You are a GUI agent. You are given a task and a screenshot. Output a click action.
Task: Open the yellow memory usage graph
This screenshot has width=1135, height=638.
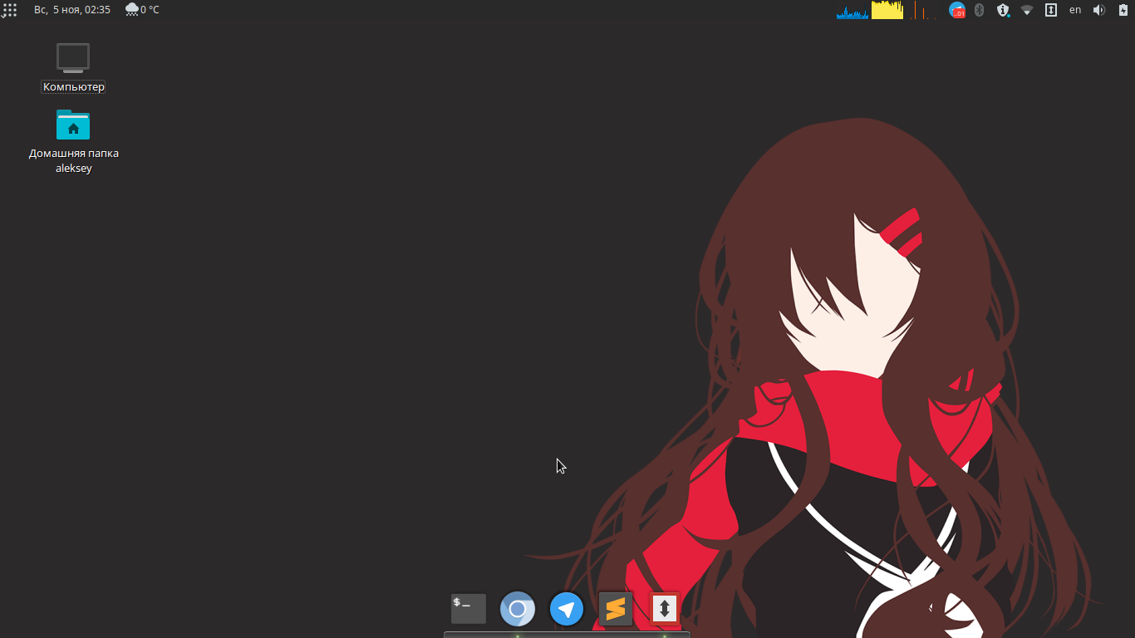coord(887,10)
